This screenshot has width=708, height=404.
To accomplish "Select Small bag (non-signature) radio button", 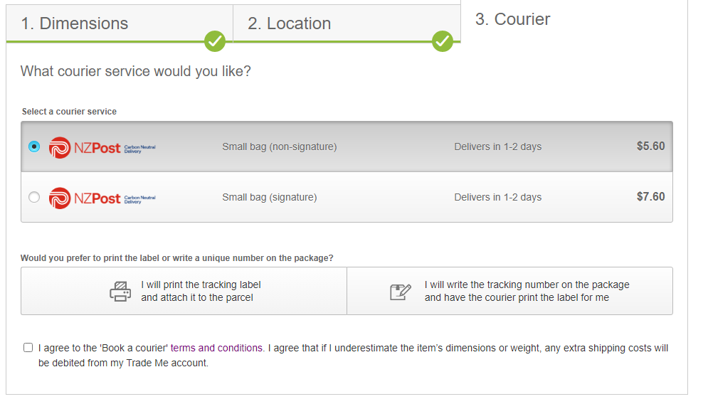I will point(34,147).
